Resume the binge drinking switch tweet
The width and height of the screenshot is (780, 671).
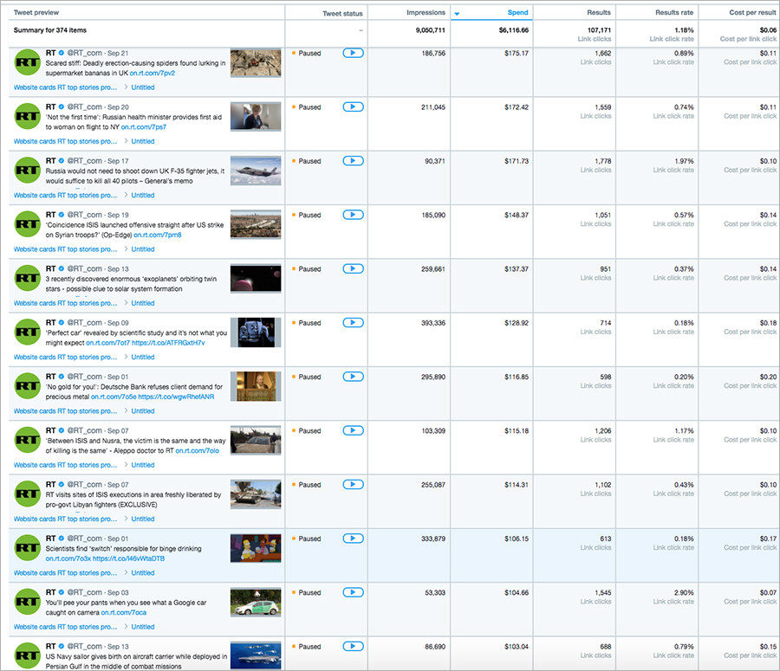[353, 539]
